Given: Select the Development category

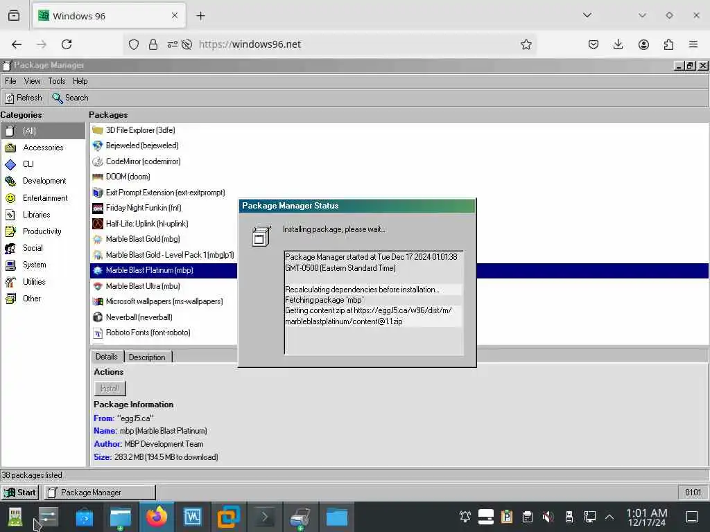Looking at the screenshot, I should pos(42,181).
